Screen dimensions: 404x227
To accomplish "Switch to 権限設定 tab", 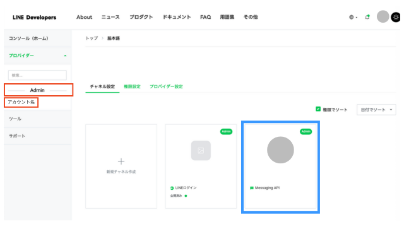I will pos(132,87).
